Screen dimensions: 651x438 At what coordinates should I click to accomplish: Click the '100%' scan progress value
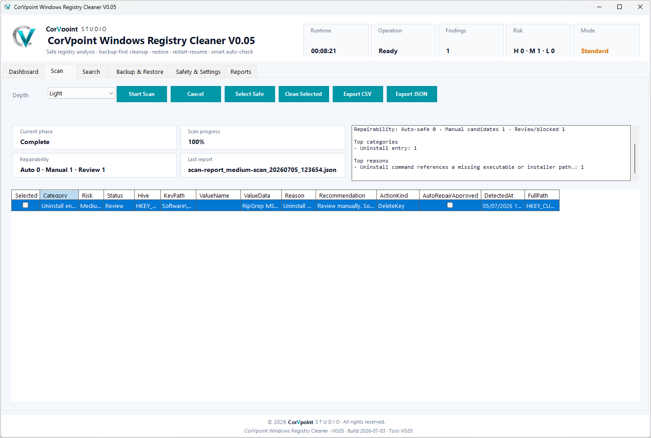(196, 142)
